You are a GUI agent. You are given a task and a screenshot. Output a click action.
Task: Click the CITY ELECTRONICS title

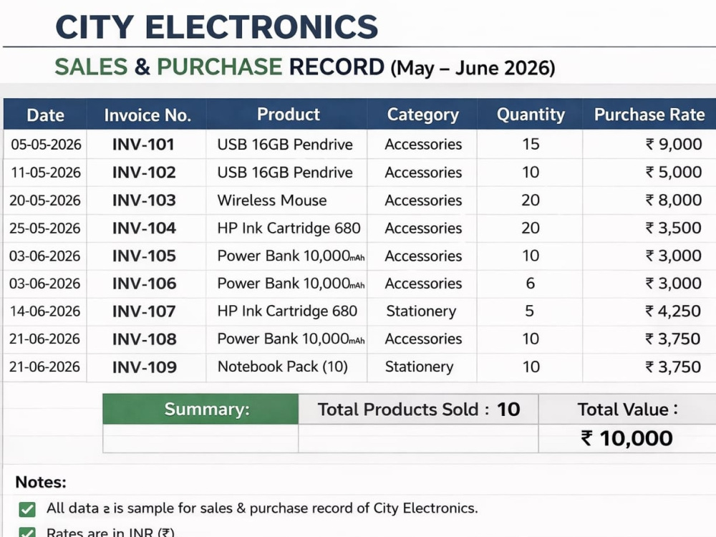click(x=216, y=27)
